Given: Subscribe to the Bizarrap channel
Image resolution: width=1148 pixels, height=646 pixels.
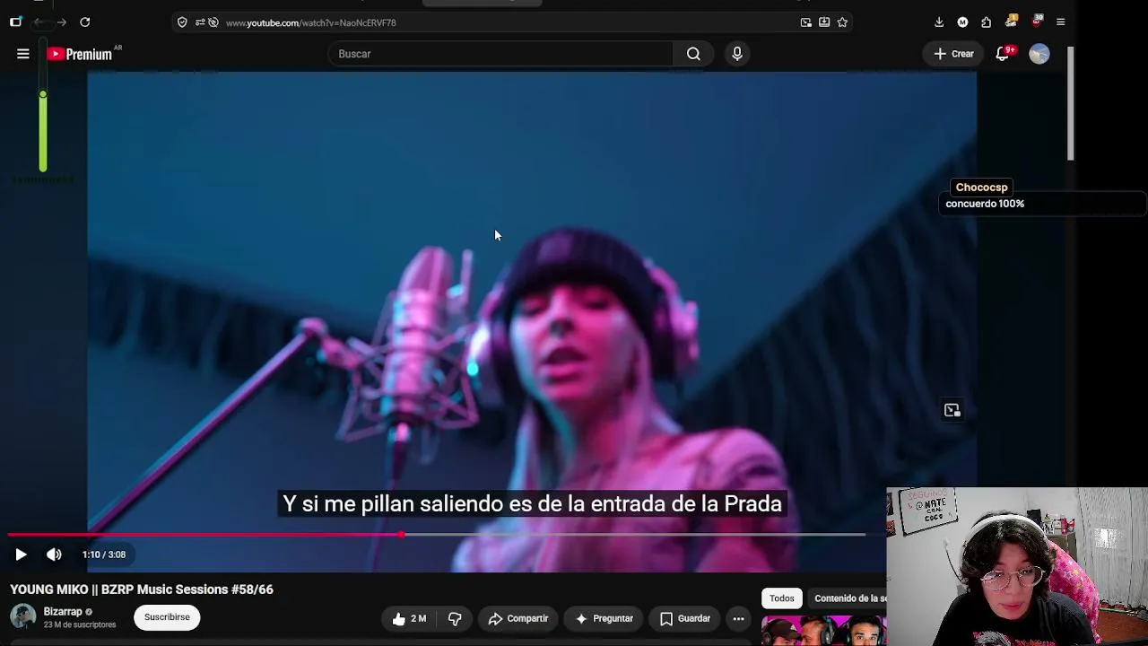Looking at the screenshot, I should tap(167, 617).
